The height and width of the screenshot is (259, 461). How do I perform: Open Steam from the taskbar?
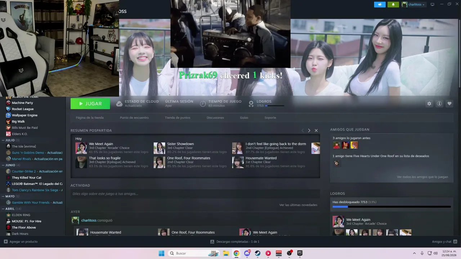(x=258, y=253)
